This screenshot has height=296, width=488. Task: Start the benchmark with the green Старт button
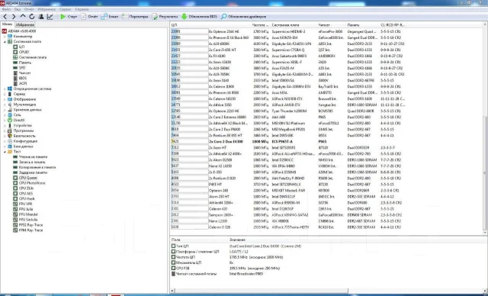[x=69, y=17]
